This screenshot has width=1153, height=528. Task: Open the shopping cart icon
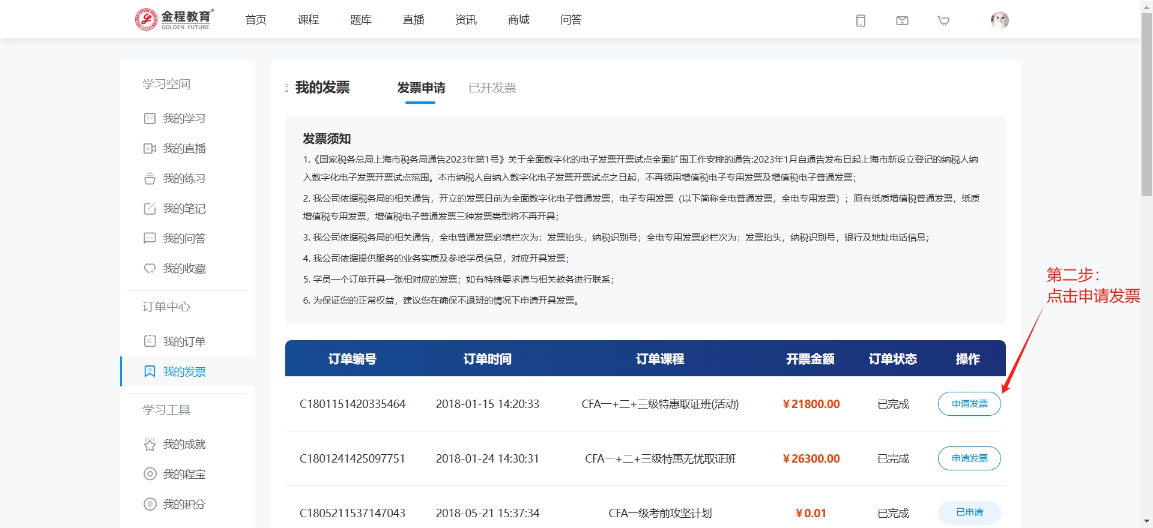pyautogui.click(x=943, y=20)
